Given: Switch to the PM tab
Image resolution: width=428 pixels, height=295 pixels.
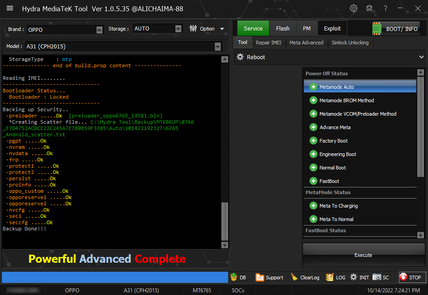Looking at the screenshot, I should click(x=307, y=28).
